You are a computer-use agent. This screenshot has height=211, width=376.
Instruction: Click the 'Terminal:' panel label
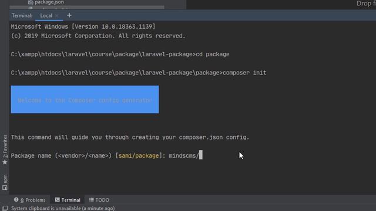point(22,16)
